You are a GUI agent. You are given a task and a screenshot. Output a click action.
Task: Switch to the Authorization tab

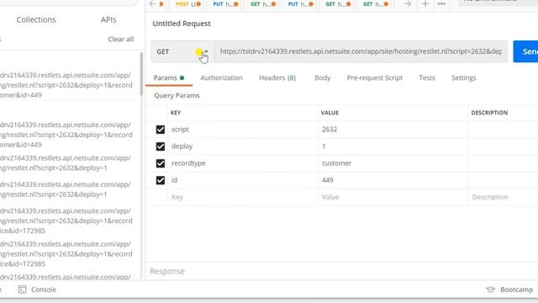221,78
